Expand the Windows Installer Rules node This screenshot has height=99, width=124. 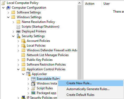coord(28,84)
